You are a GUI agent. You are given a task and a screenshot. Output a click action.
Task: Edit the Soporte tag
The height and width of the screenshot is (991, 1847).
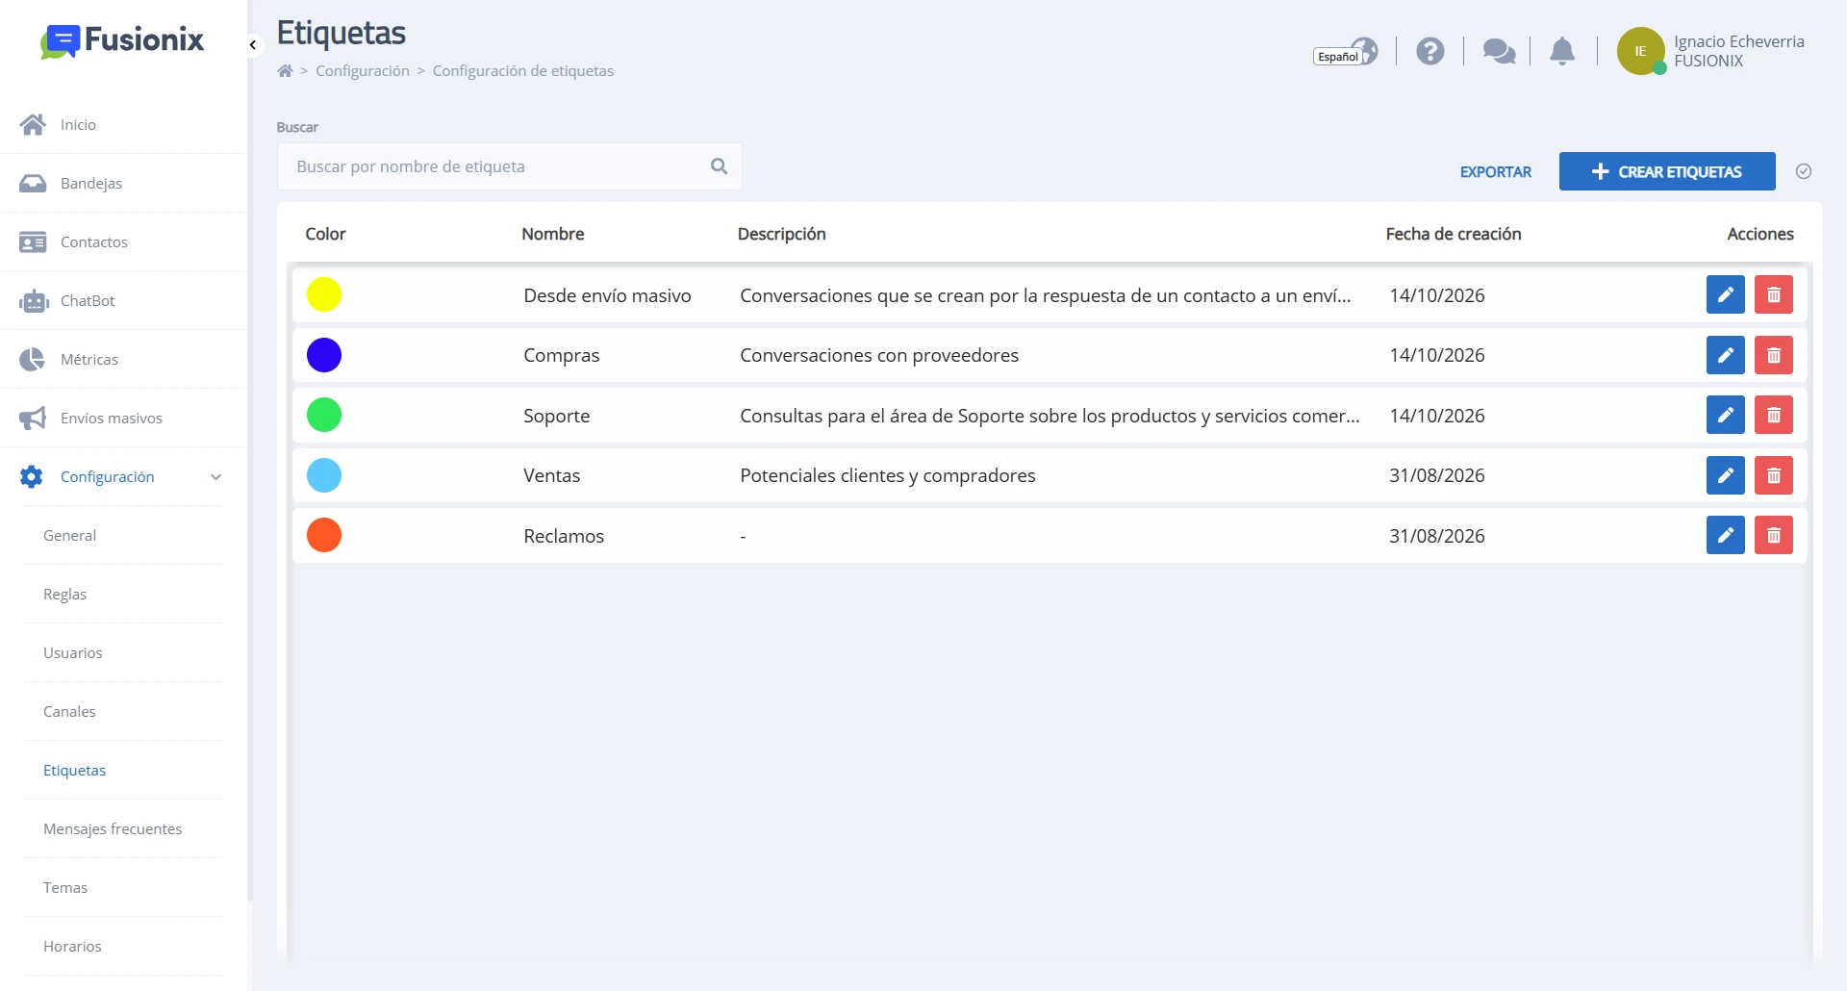point(1725,415)
